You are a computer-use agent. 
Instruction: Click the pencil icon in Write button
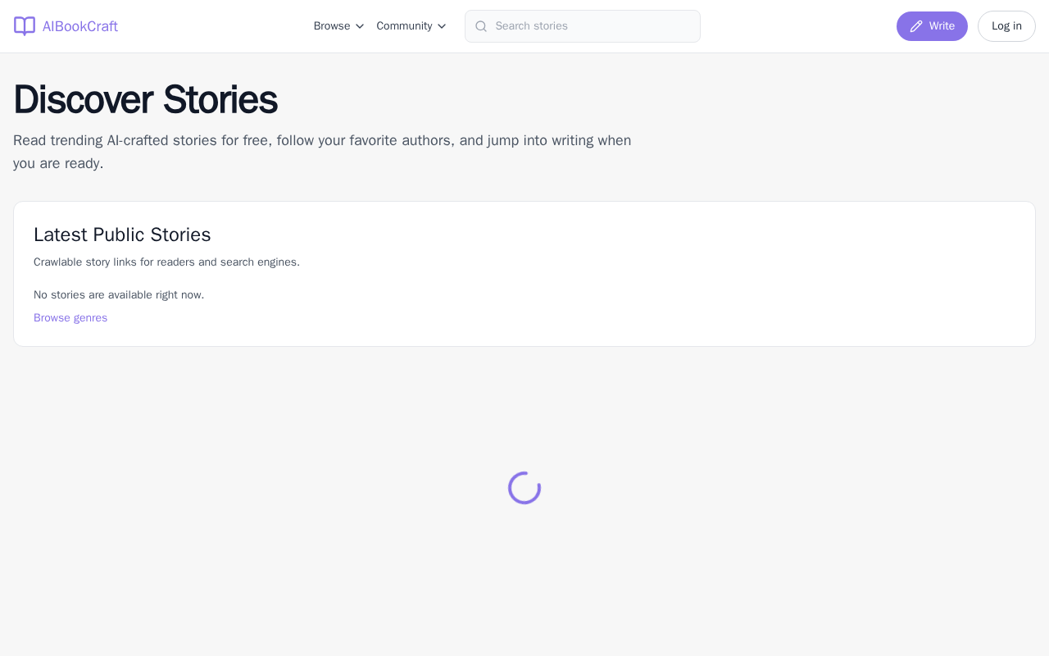pos(916,26)
